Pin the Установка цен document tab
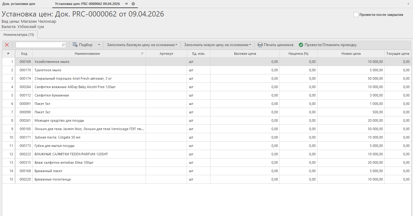This screenshot has height=216, width=413. [126, 4]
